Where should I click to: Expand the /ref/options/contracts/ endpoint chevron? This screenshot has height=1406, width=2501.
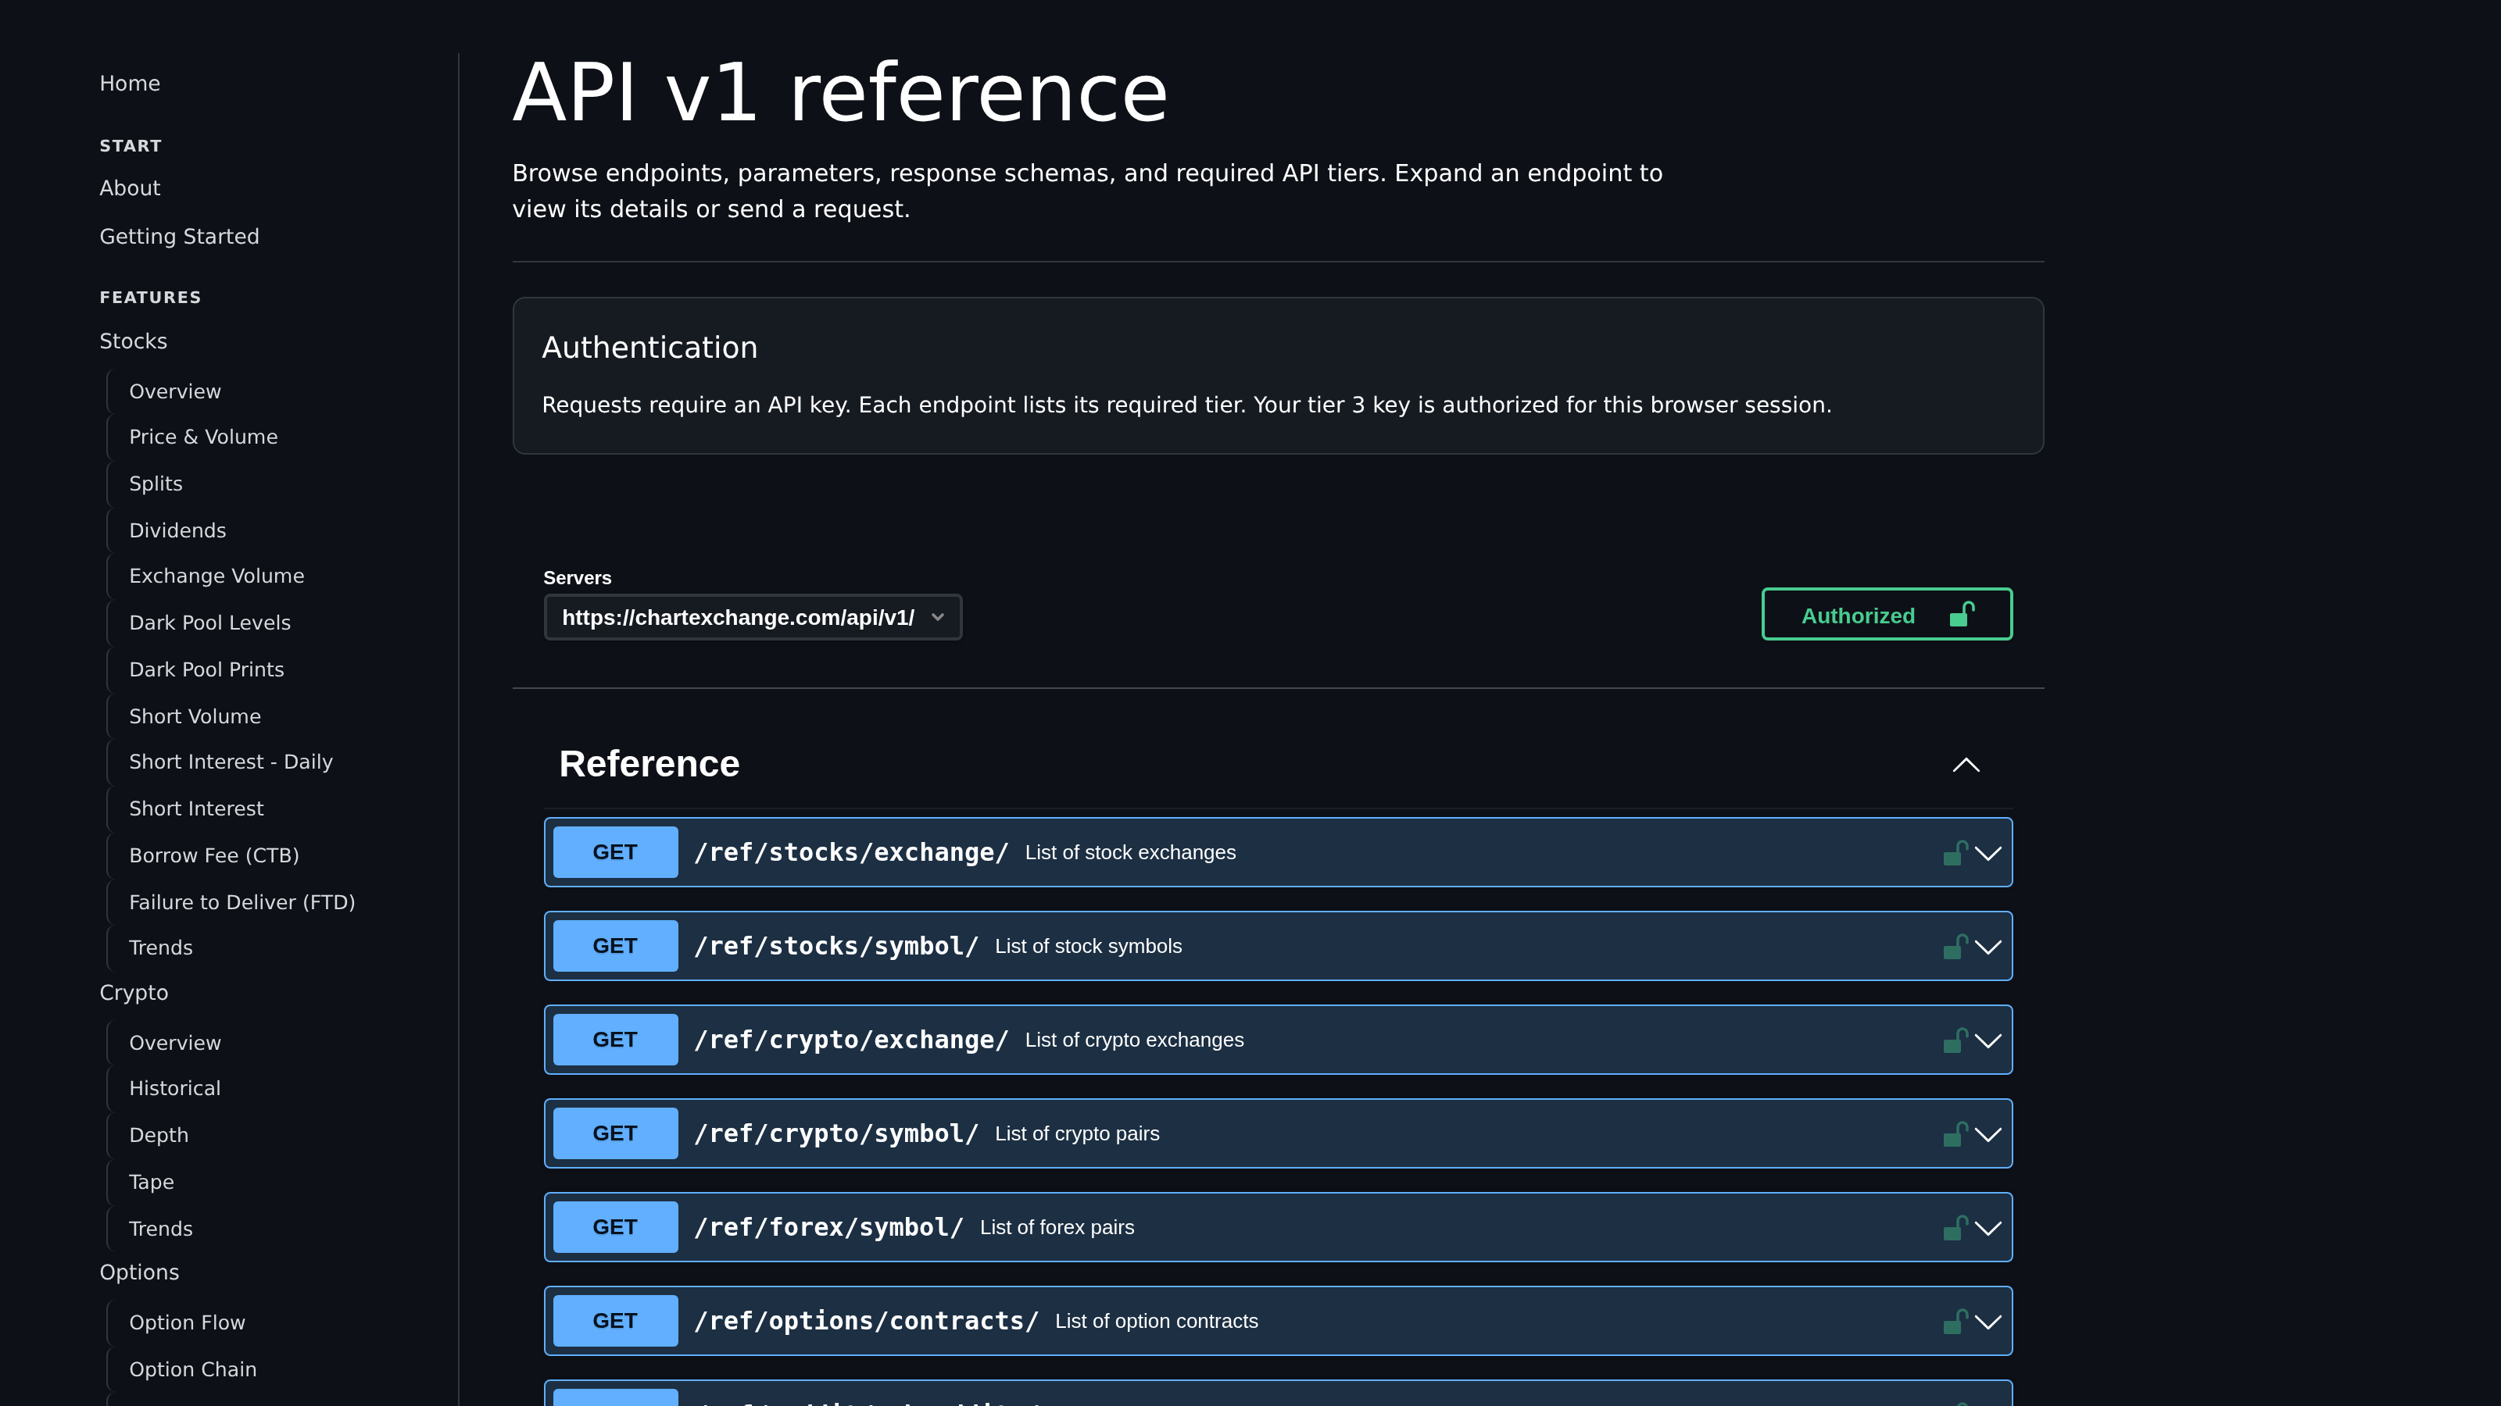[1988, 1322]
